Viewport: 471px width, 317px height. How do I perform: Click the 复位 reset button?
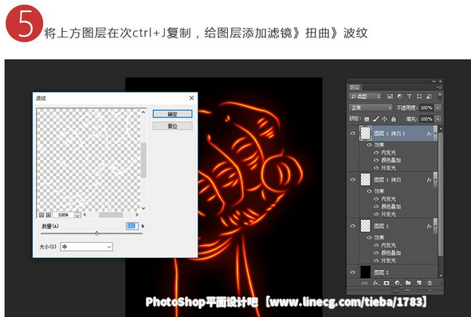click(x=172, y=126)
